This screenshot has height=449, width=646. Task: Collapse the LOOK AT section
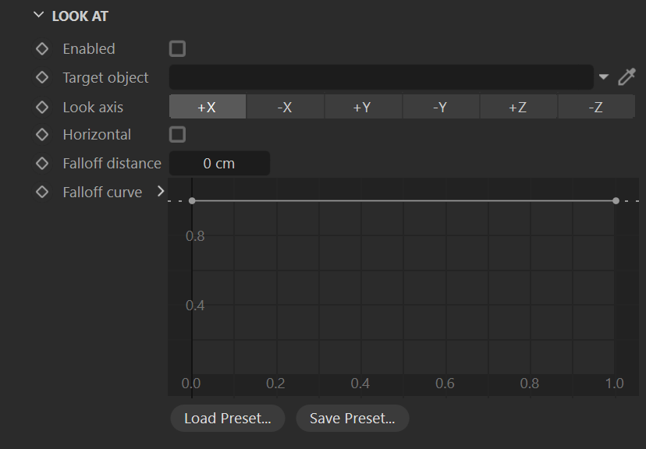tap(39, 16)
